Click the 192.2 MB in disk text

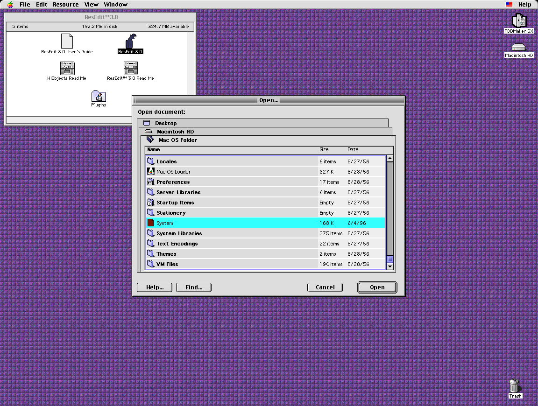point(99,27)
